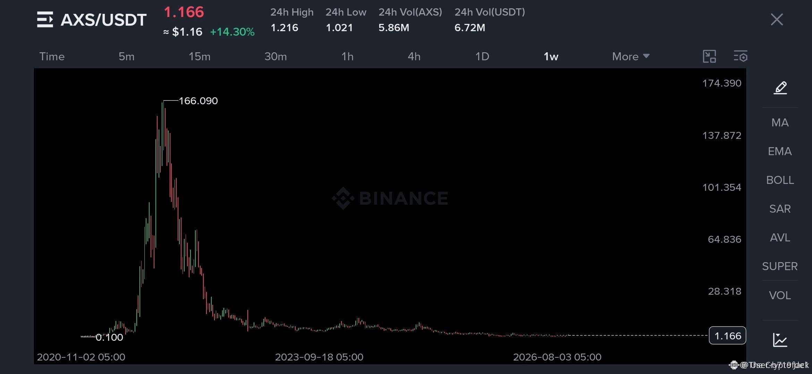The image size is (812, 374).
Task: Toggle the MA indicator
Action: point(780,123)
